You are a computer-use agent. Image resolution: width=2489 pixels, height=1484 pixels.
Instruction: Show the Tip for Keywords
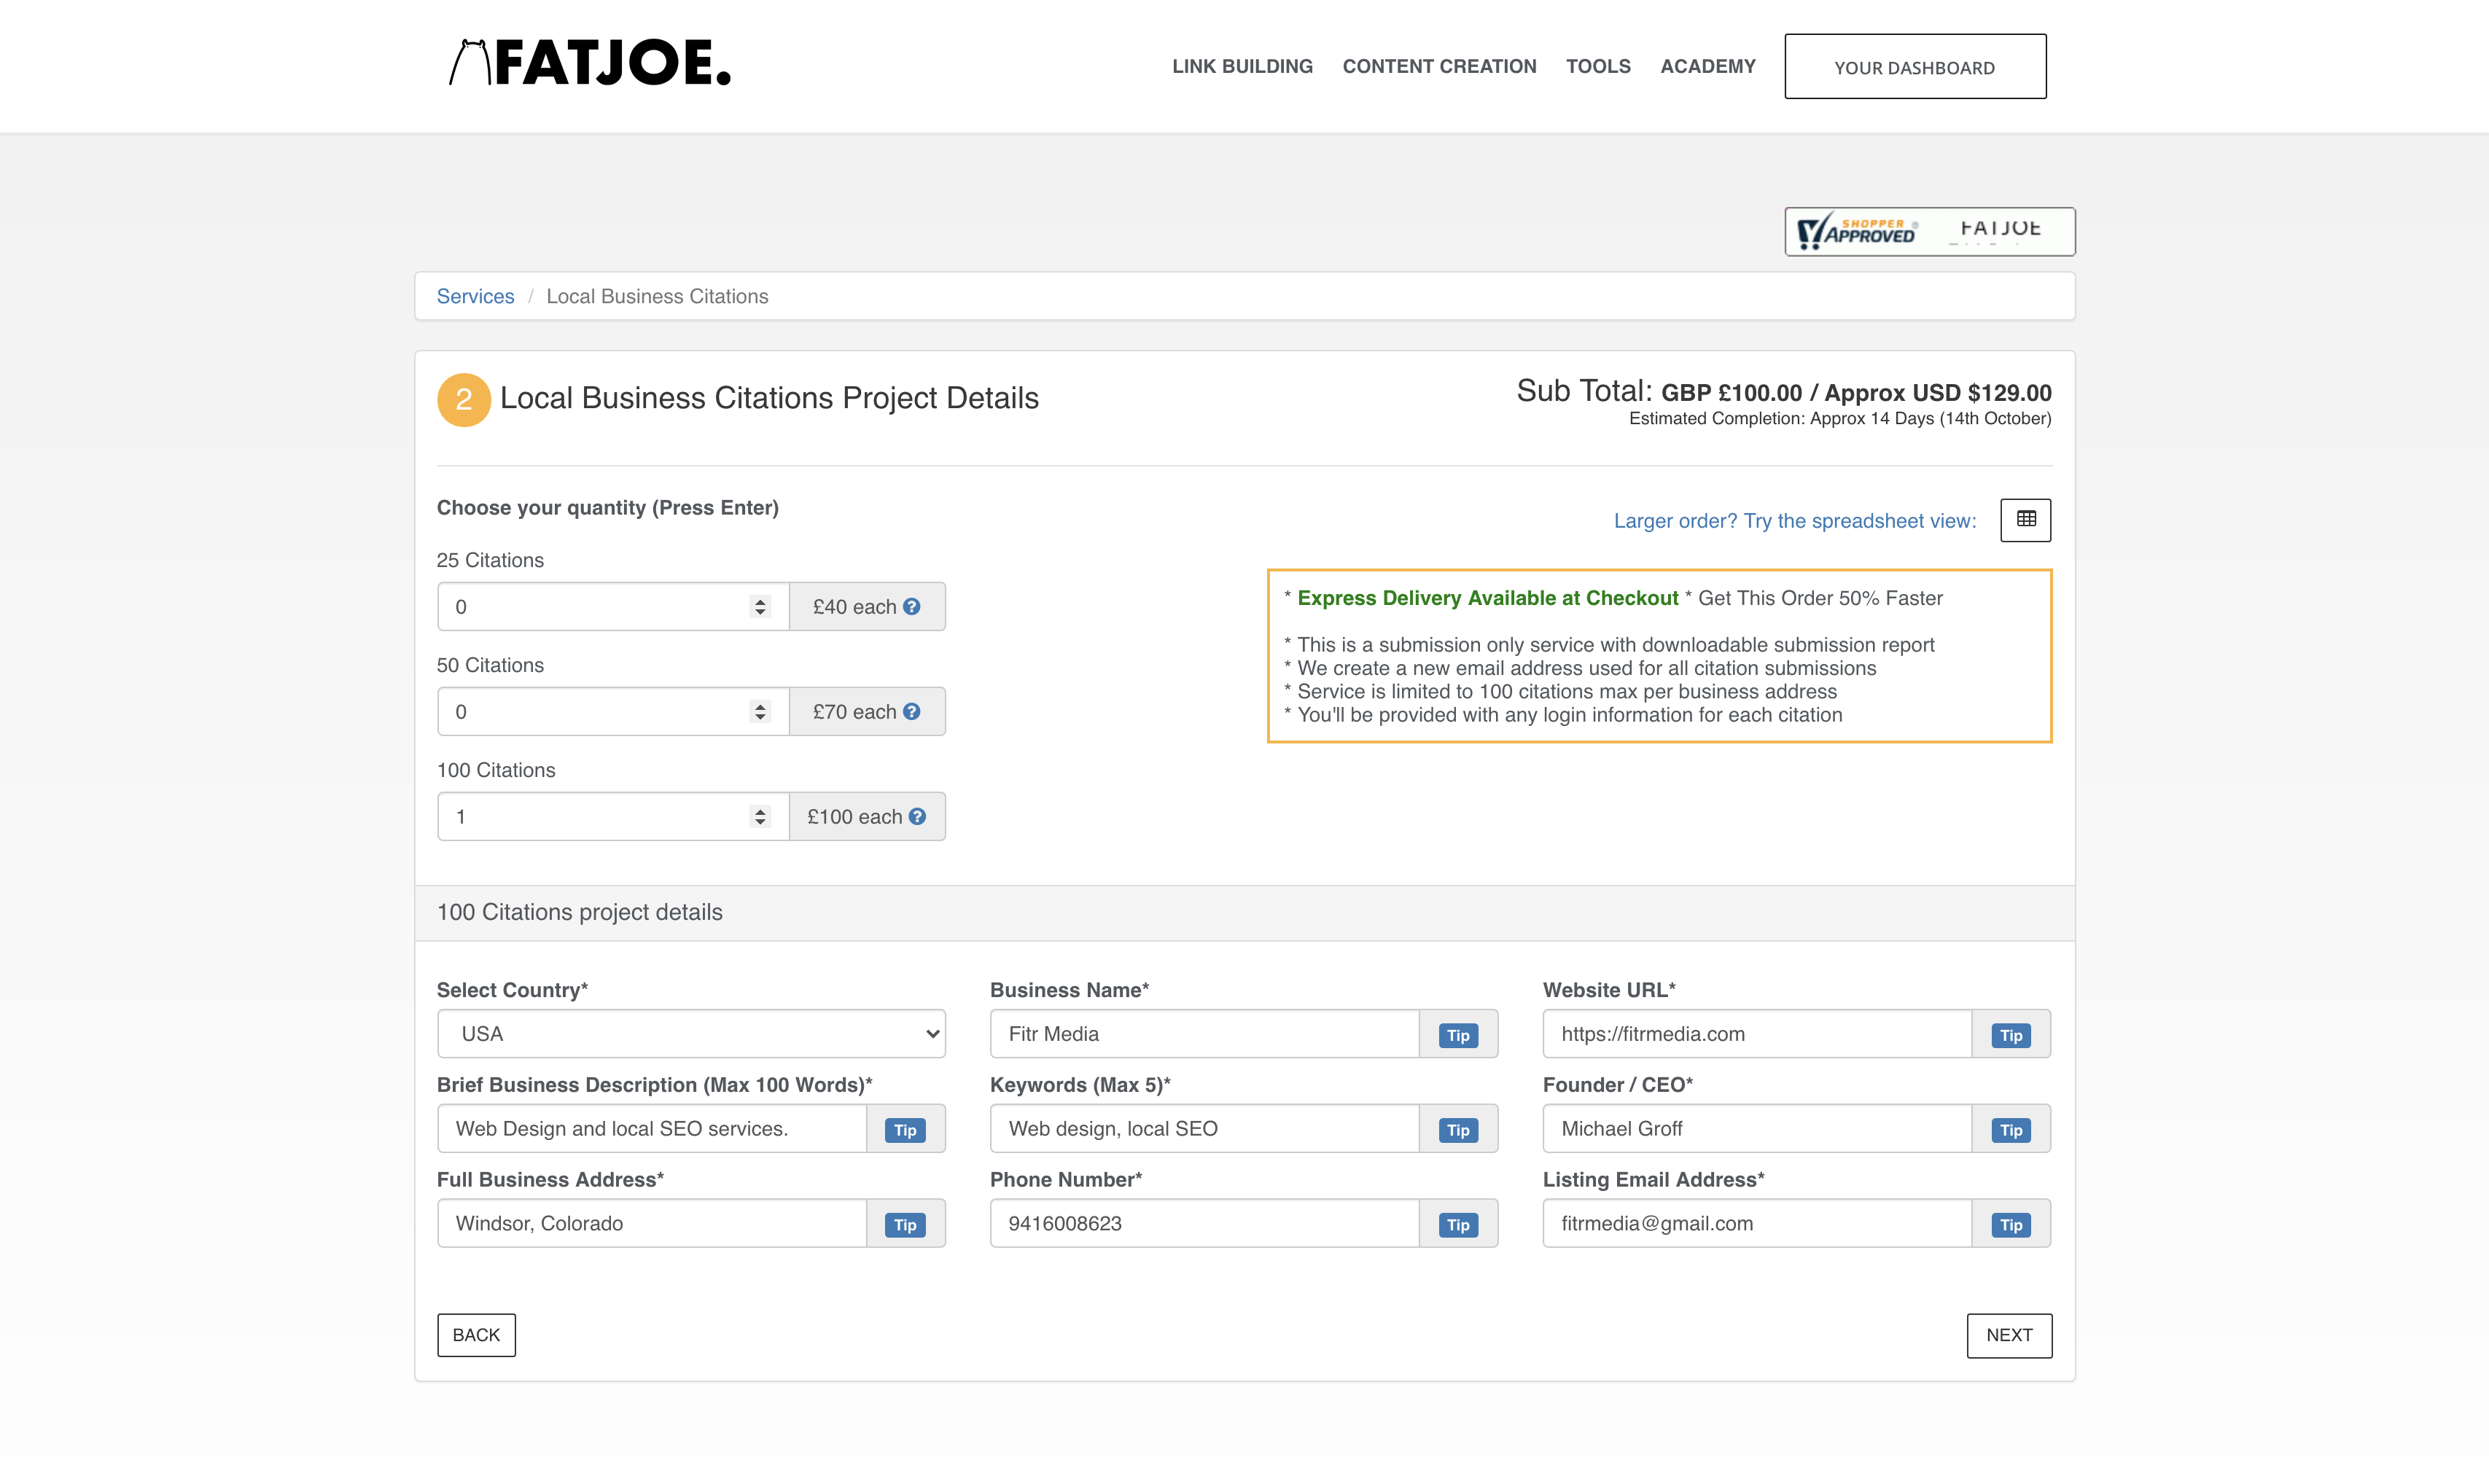click(1458, 1130)
